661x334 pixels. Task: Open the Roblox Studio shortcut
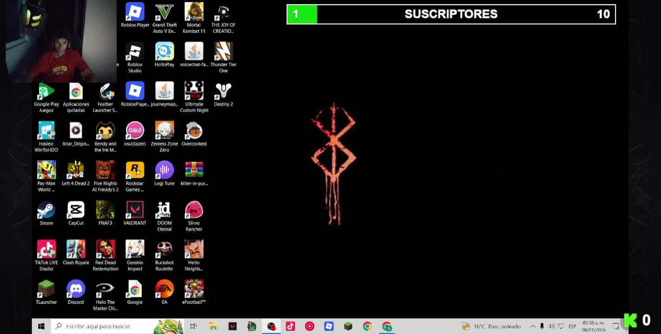(x=135, y=58)
